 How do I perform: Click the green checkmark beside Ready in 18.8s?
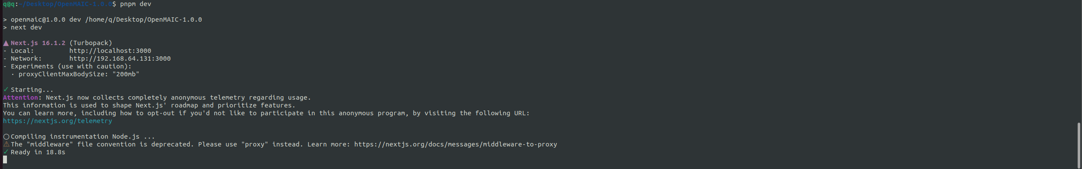[6, 152]
